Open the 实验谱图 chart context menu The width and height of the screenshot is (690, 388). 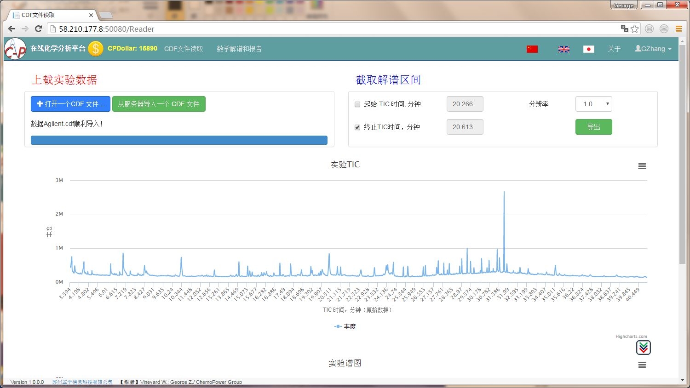642,365
